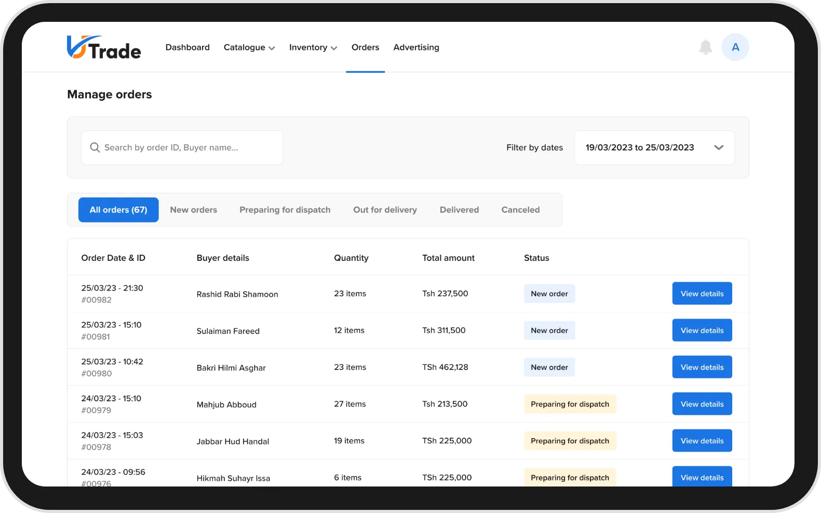The image size is (821, 513).
Task: Click the search magnifier icon
Action: click(95, 148)
